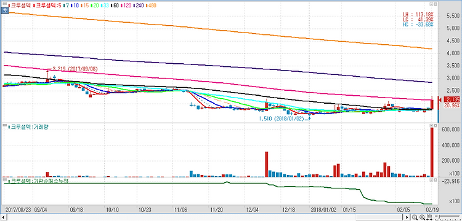Select the 480 moving average legend
Screen dimensions: 462x221
[151, 6]
